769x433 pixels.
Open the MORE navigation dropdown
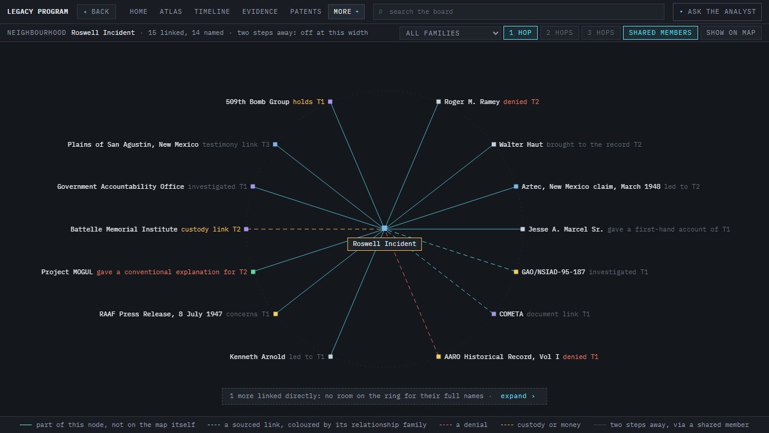tap(346, 11)
